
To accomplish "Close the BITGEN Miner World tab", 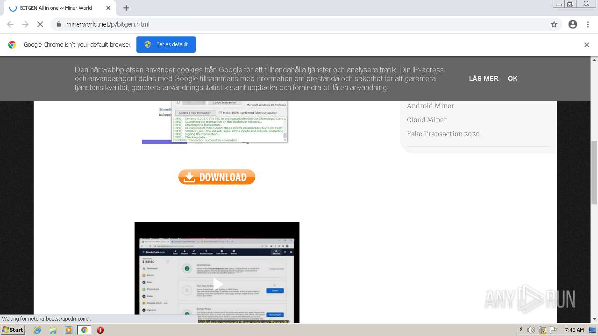I will tap(108, 8).
